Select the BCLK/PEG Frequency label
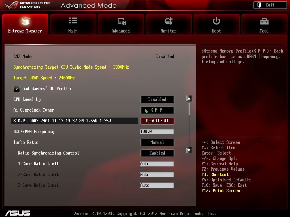290x217 pixels. point(34,132)
